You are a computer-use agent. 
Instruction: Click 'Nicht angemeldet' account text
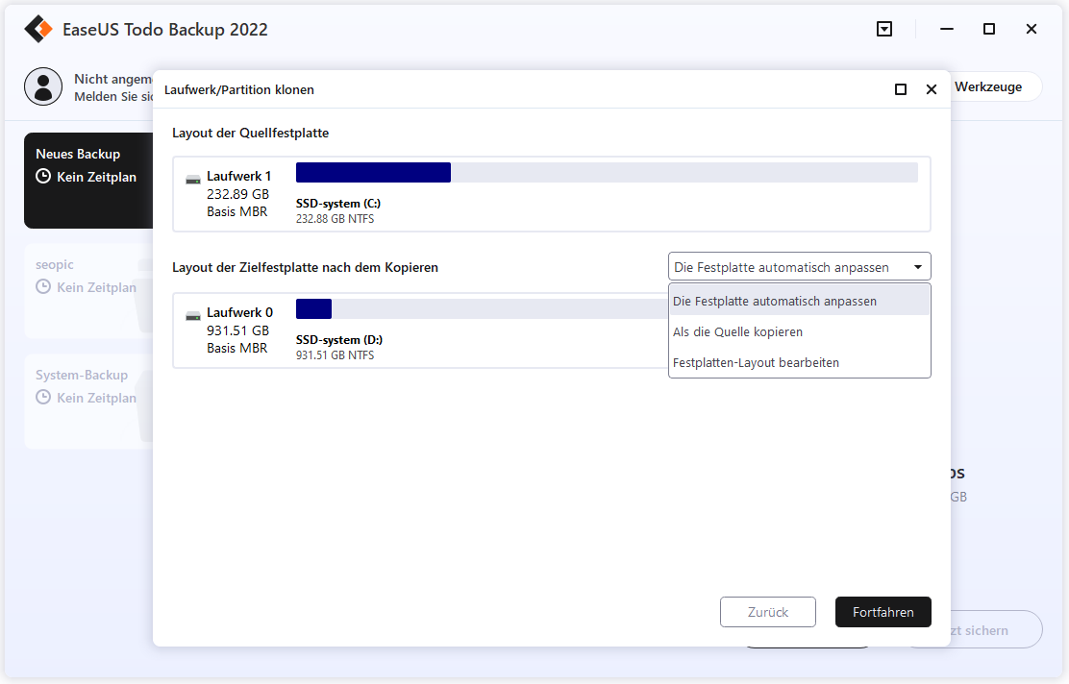(x=113, y=79)
